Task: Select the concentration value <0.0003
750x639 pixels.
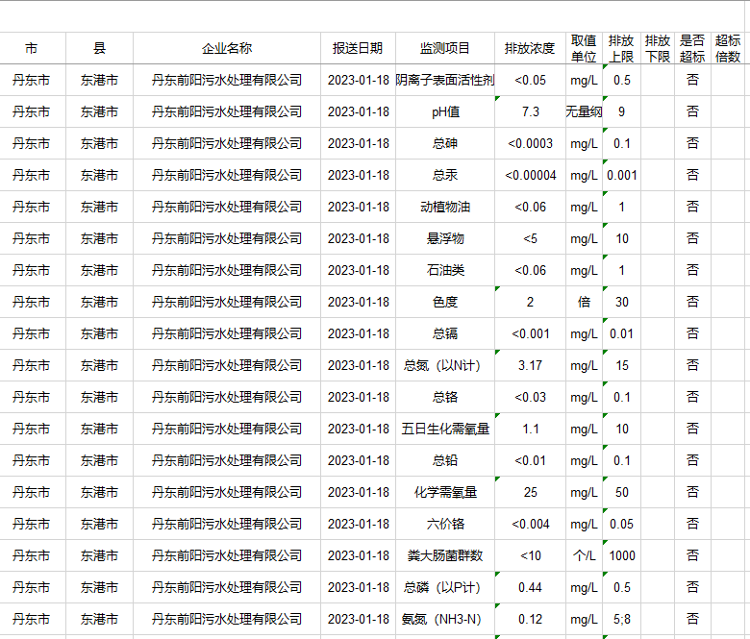Action: (530, 143)
